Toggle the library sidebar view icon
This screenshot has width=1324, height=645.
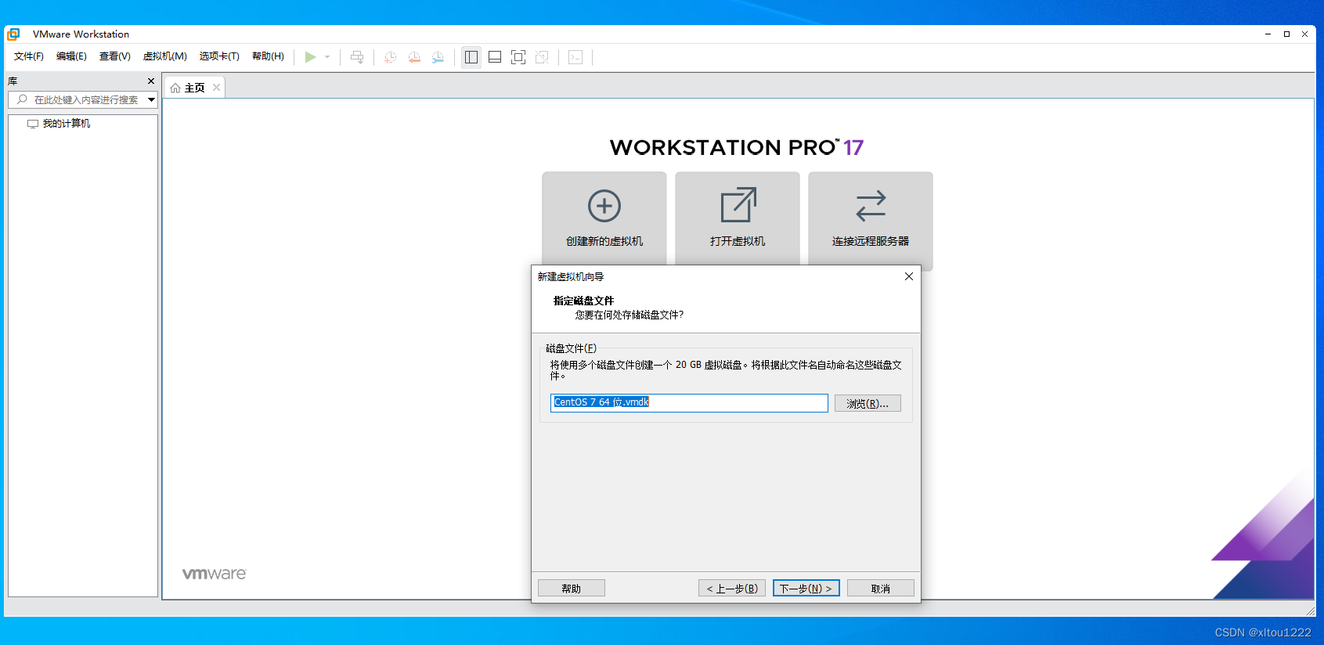point(471,57)
